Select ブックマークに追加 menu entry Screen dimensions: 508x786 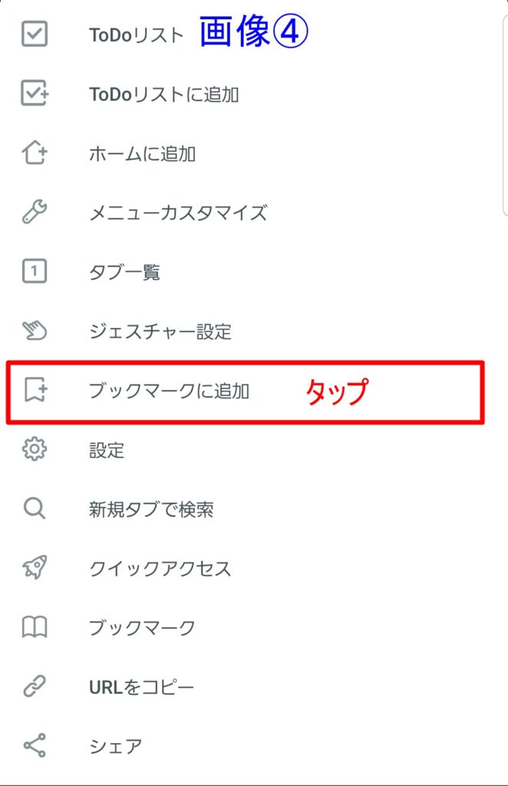pyautogui.click(x=246, y=392)
